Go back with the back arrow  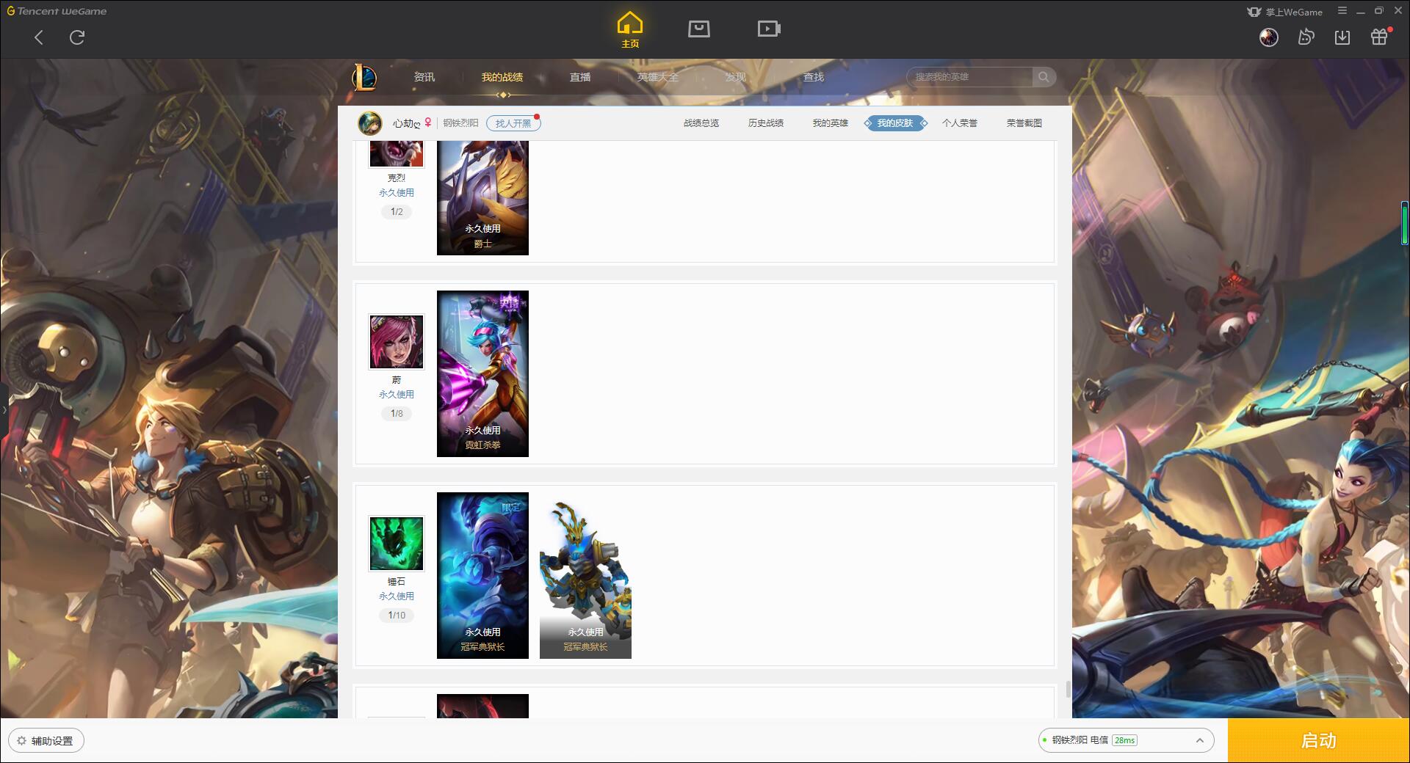tap(39, 37)
